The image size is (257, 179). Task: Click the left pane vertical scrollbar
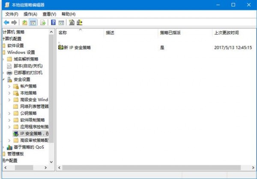click(x=52, y=107)
